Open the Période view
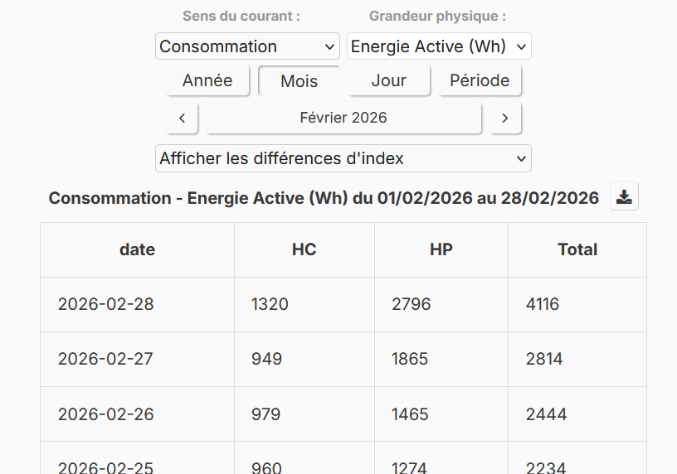The width and height of the screenshot is (677, 474). tap(480, 80)
